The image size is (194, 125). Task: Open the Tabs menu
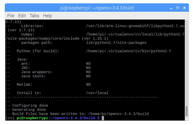coord(34,16)
